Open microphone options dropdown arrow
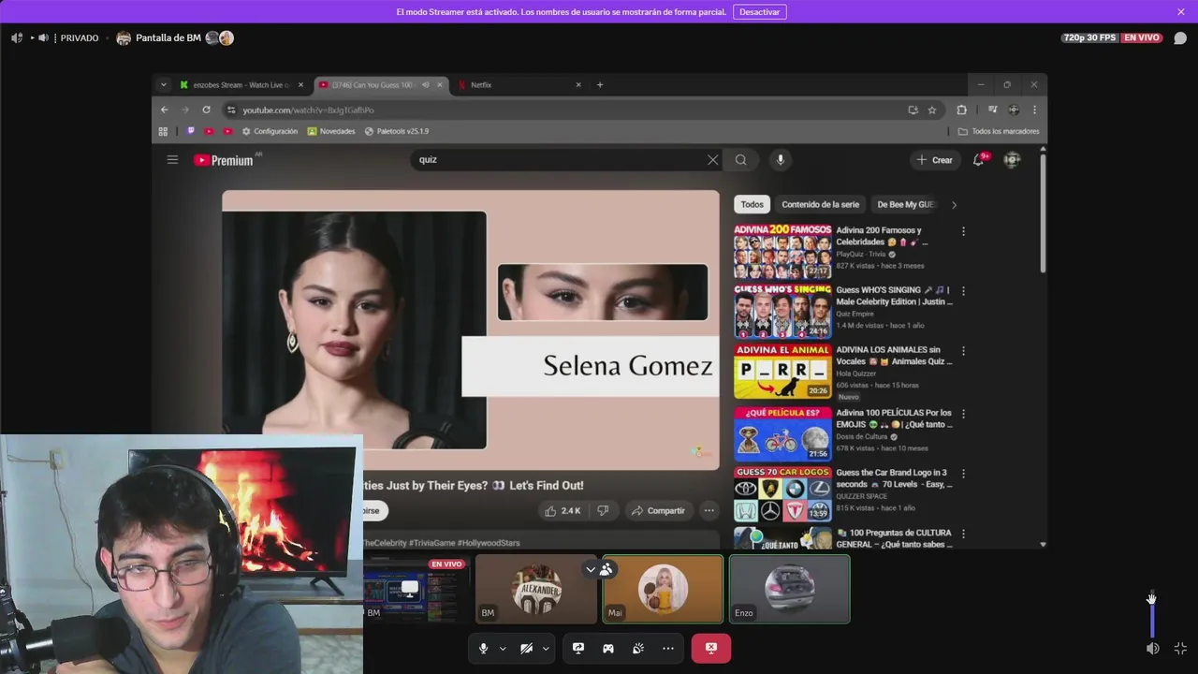 [503, 648]
